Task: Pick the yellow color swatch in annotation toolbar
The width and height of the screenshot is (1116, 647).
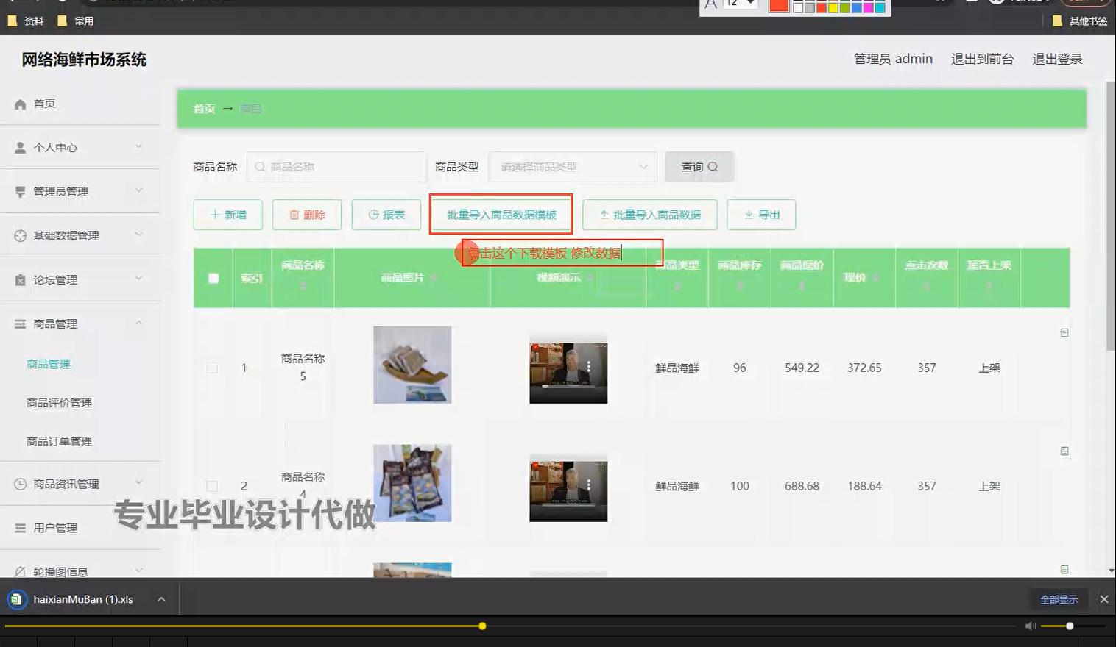Action: tap(833, 8)
